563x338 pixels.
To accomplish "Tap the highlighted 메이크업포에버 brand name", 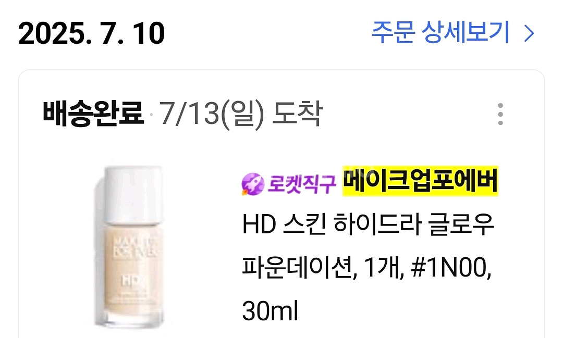I will [420, 182].
